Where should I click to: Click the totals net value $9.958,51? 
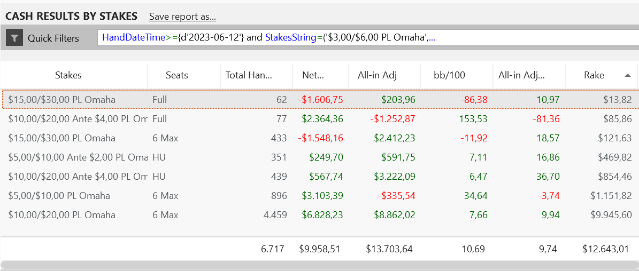320,249
